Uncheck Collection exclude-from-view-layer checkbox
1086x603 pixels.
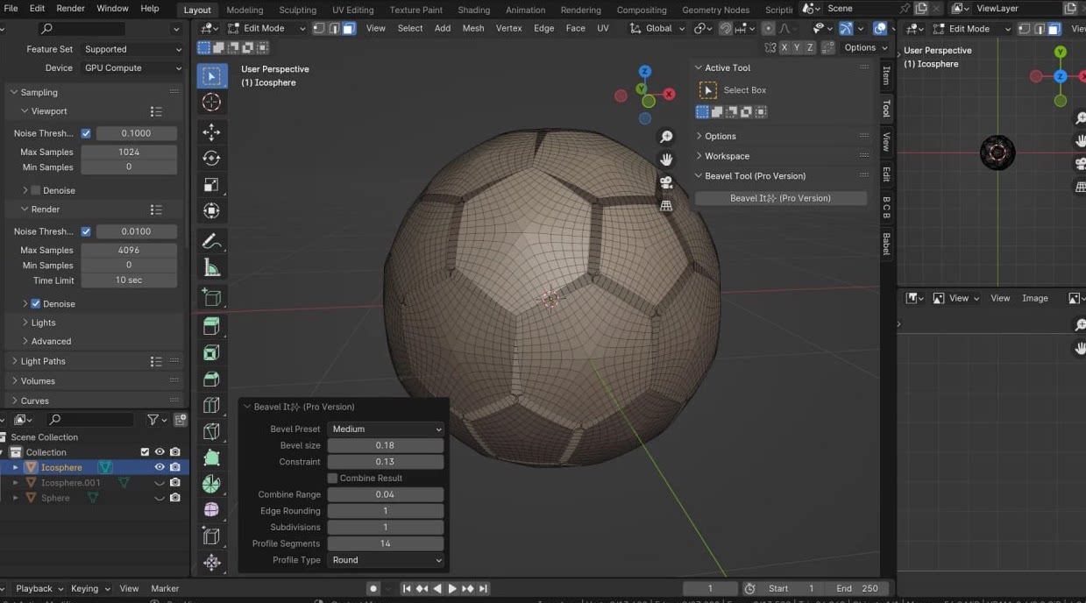pos(145,452)
